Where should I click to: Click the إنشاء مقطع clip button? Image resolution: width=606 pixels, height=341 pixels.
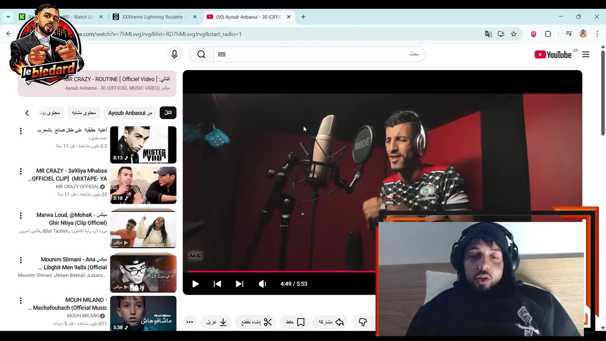click(256, 322)
